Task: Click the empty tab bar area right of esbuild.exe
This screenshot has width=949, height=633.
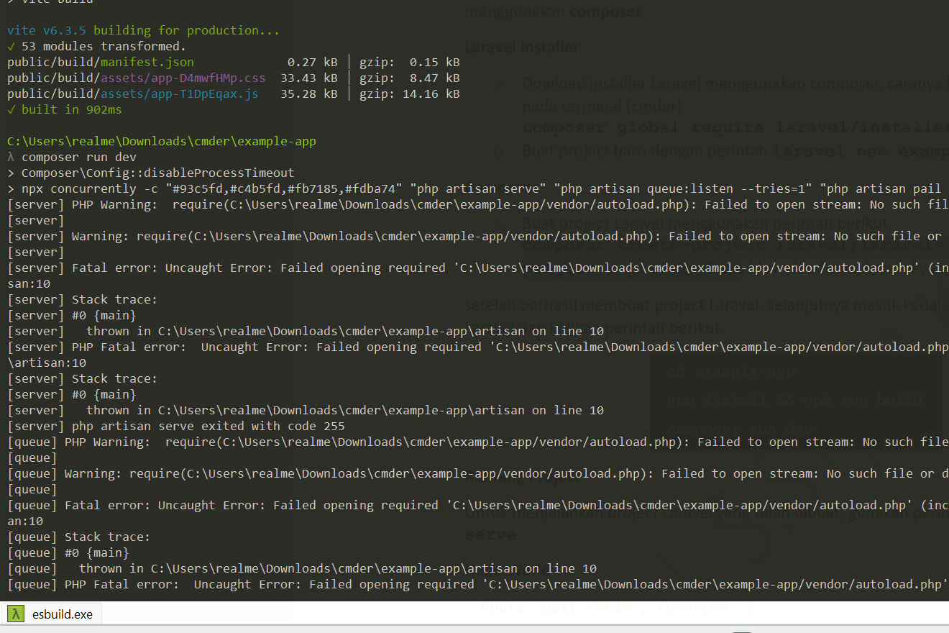Action: [503, 614]
